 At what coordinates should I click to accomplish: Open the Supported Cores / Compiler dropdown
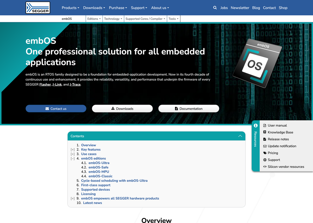[x=145, y=19]
